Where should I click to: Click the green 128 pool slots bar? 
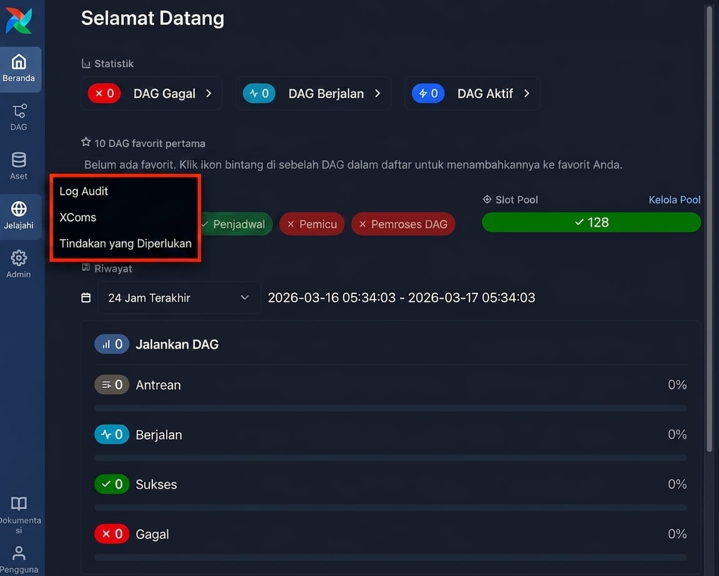(591, 222)
